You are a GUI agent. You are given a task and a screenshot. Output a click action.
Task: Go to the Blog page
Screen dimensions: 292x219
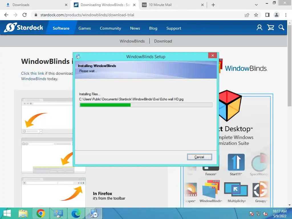[x=153, y=28]
